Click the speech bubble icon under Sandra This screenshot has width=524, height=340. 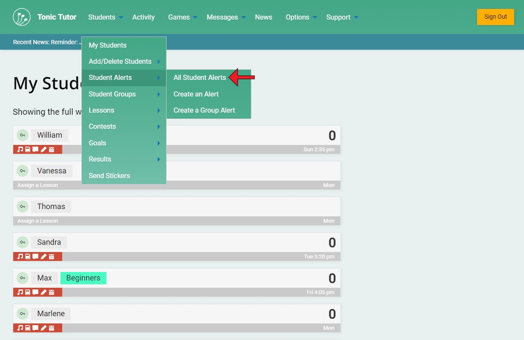[x=35, y=257]
